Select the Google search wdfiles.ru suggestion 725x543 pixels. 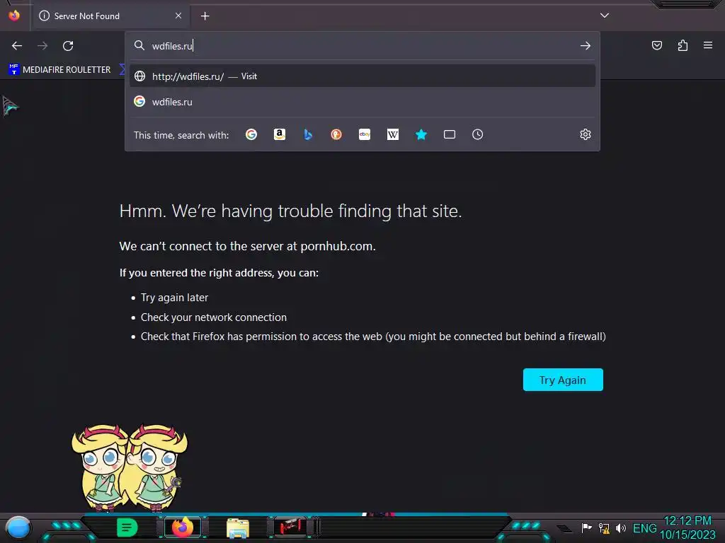click(x=362, y=102)
